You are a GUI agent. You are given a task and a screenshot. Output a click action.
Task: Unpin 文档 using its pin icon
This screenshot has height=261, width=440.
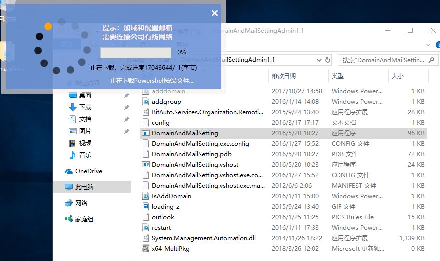[x=127, y=119]
